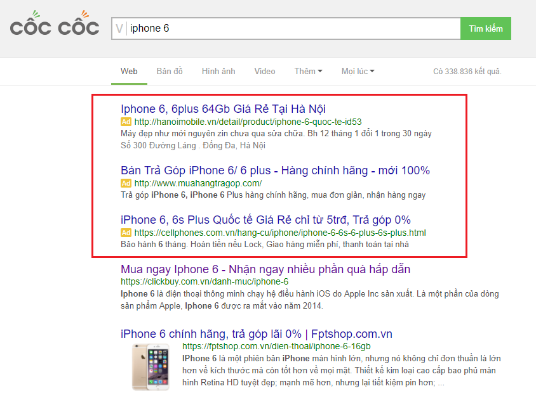The image size is (536, 398).
Task: Open 'Bán Trả Góp iPhone 6/ 6 plus' link
Action: (275, 170)
